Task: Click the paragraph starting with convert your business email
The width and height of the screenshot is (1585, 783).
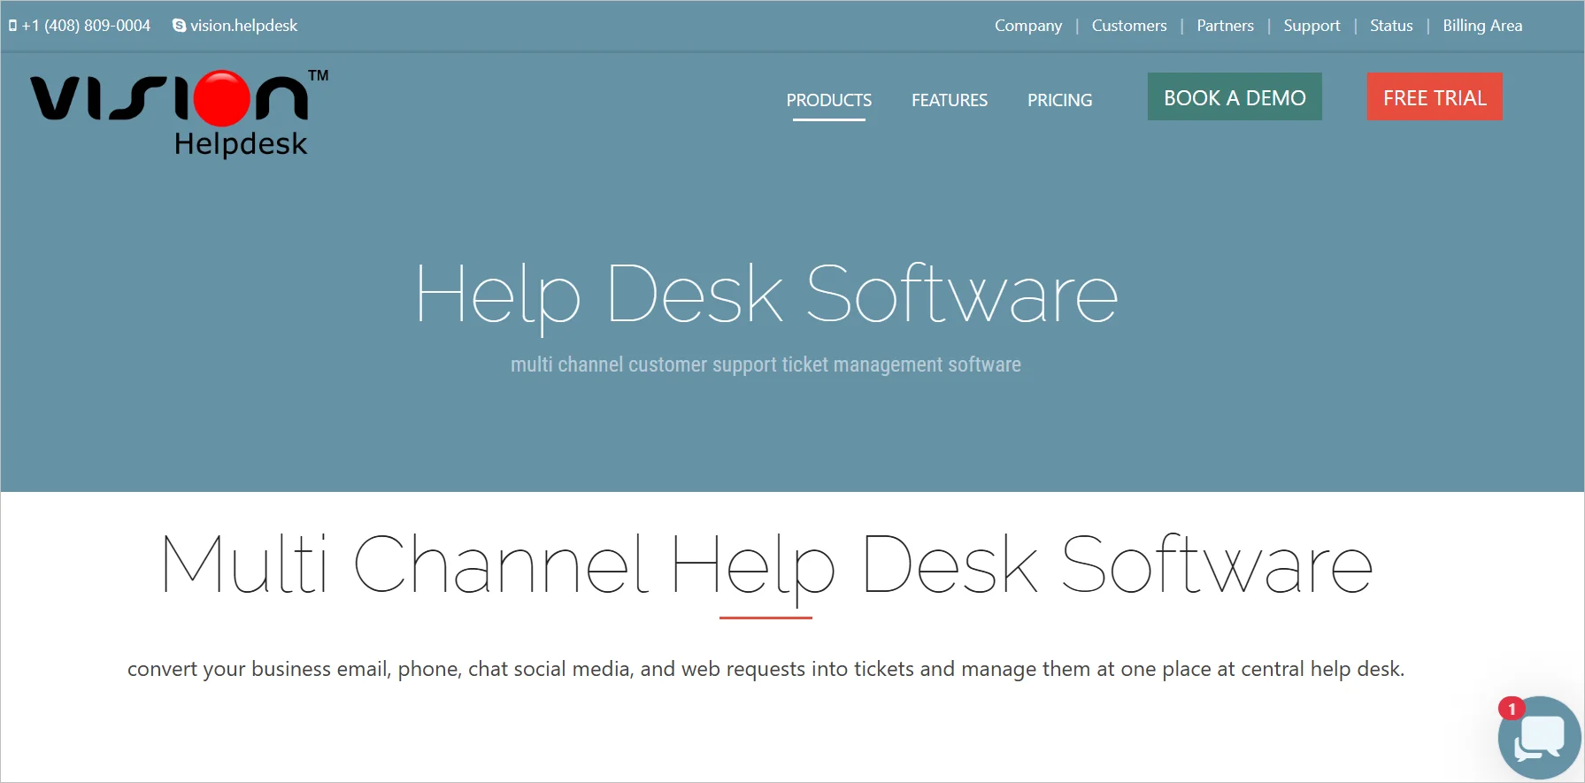Action: [766, 669]
